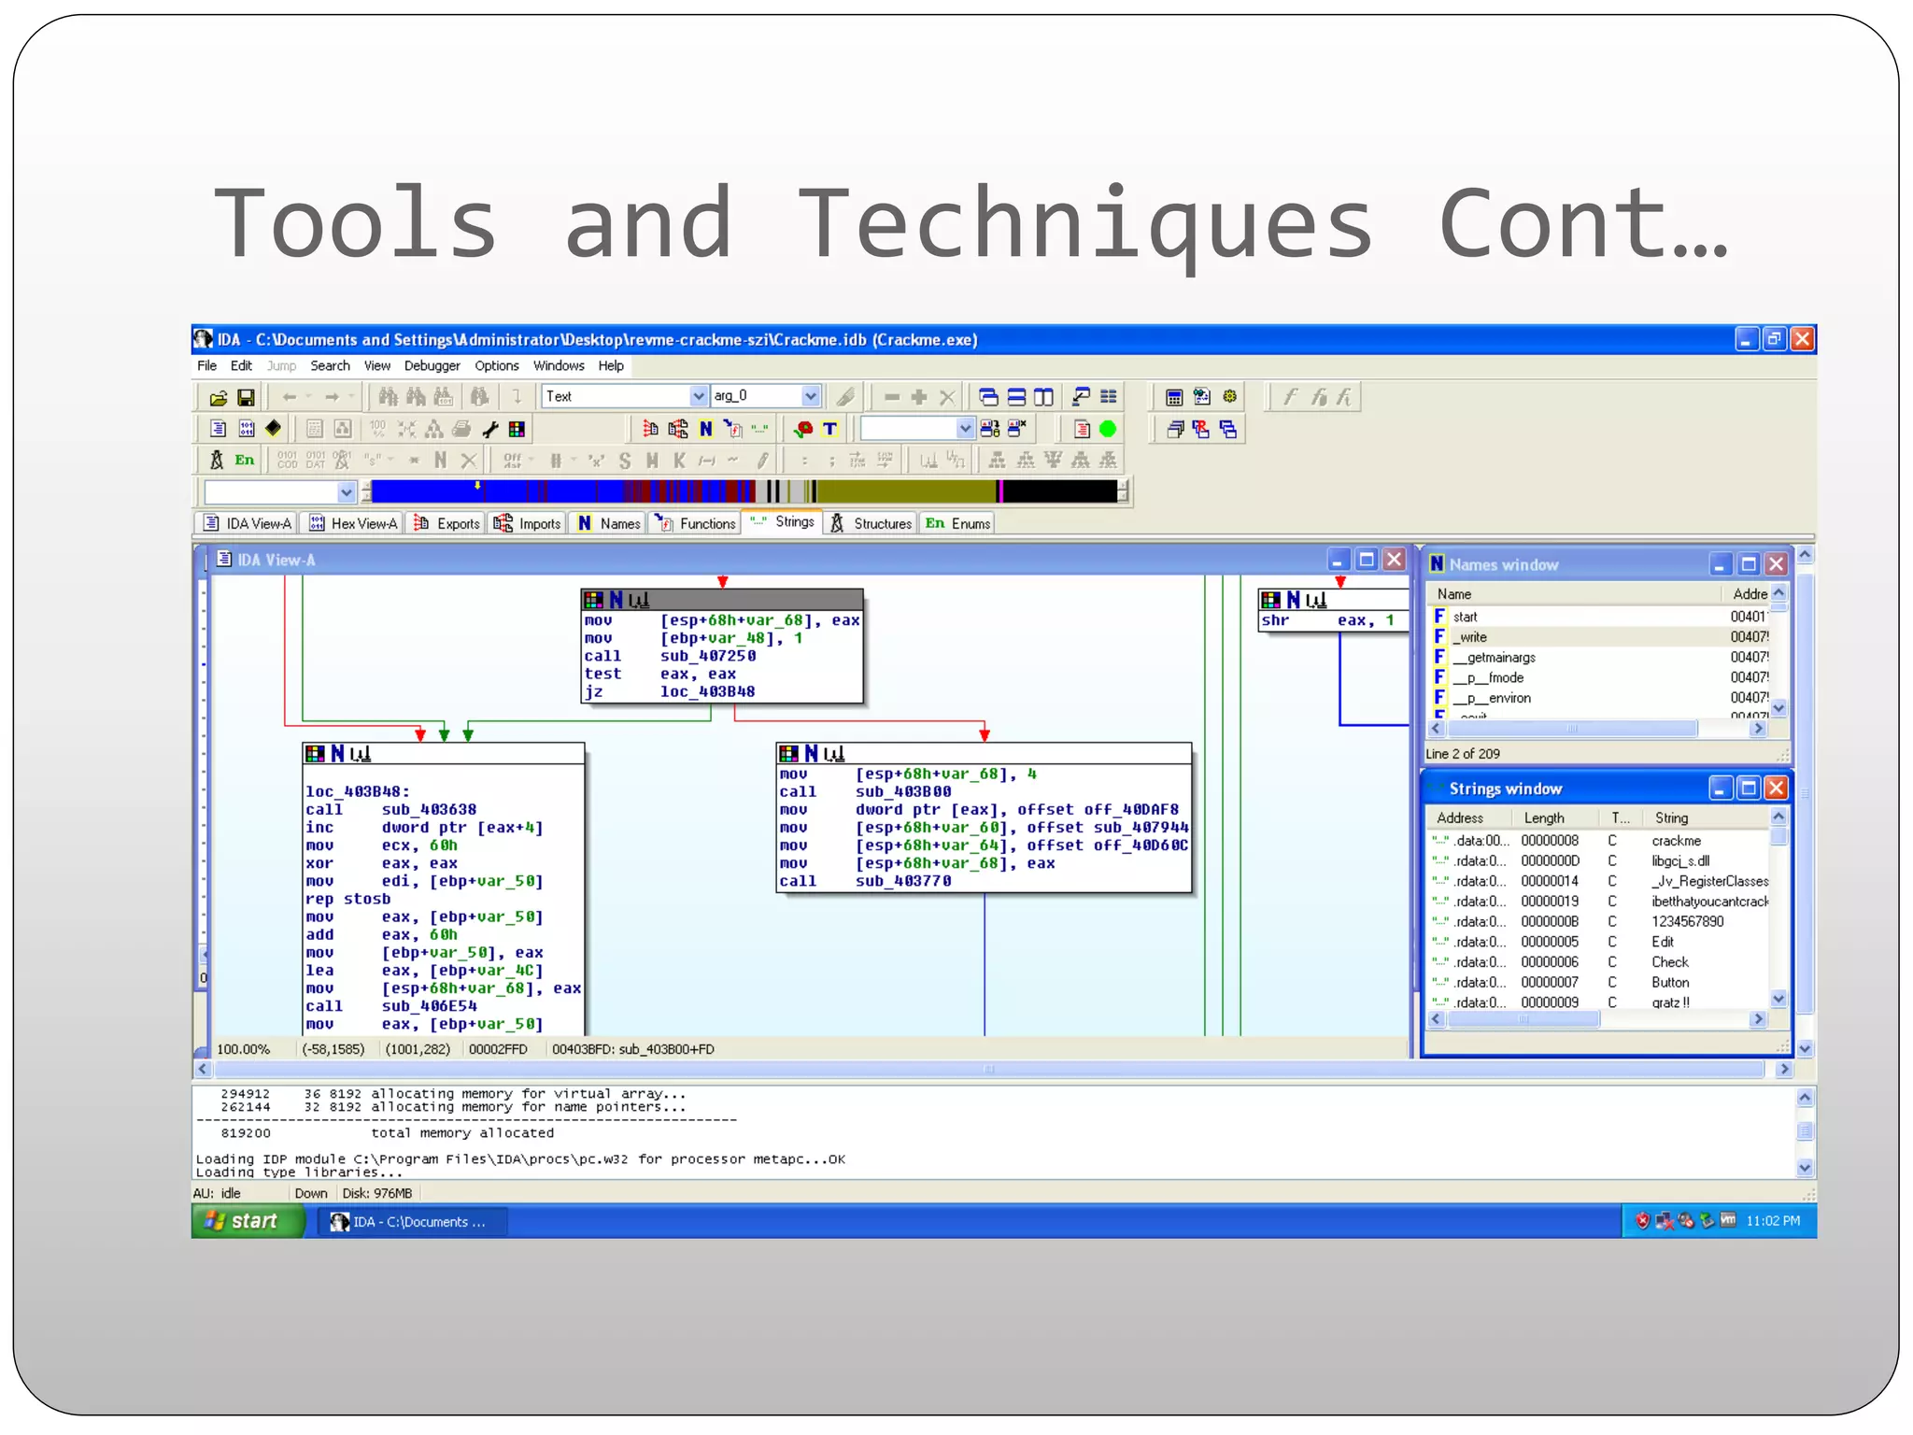Click the red flower toolbar icon
The height and width of the screenshot is (1435, 1913).
click(x=802, y=429)
